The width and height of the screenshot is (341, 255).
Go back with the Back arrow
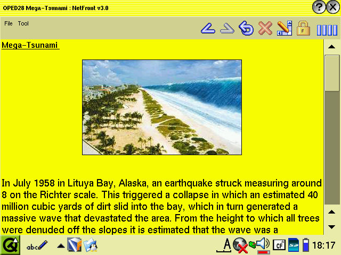(x=208, y=28)
